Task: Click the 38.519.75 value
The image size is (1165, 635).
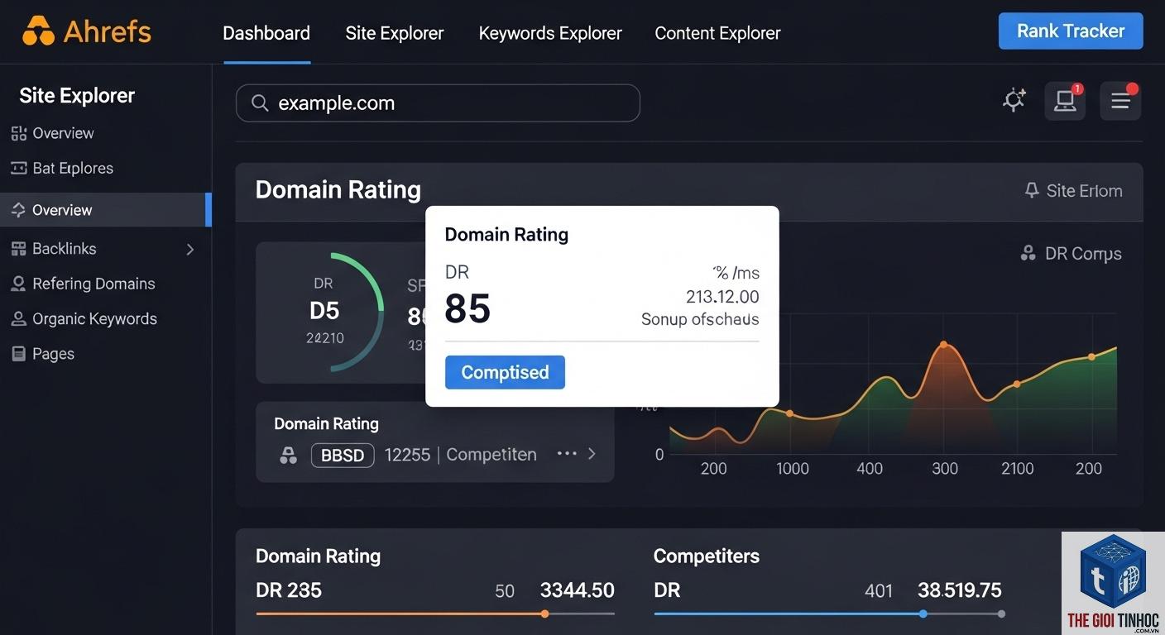Action: point(959,590)
